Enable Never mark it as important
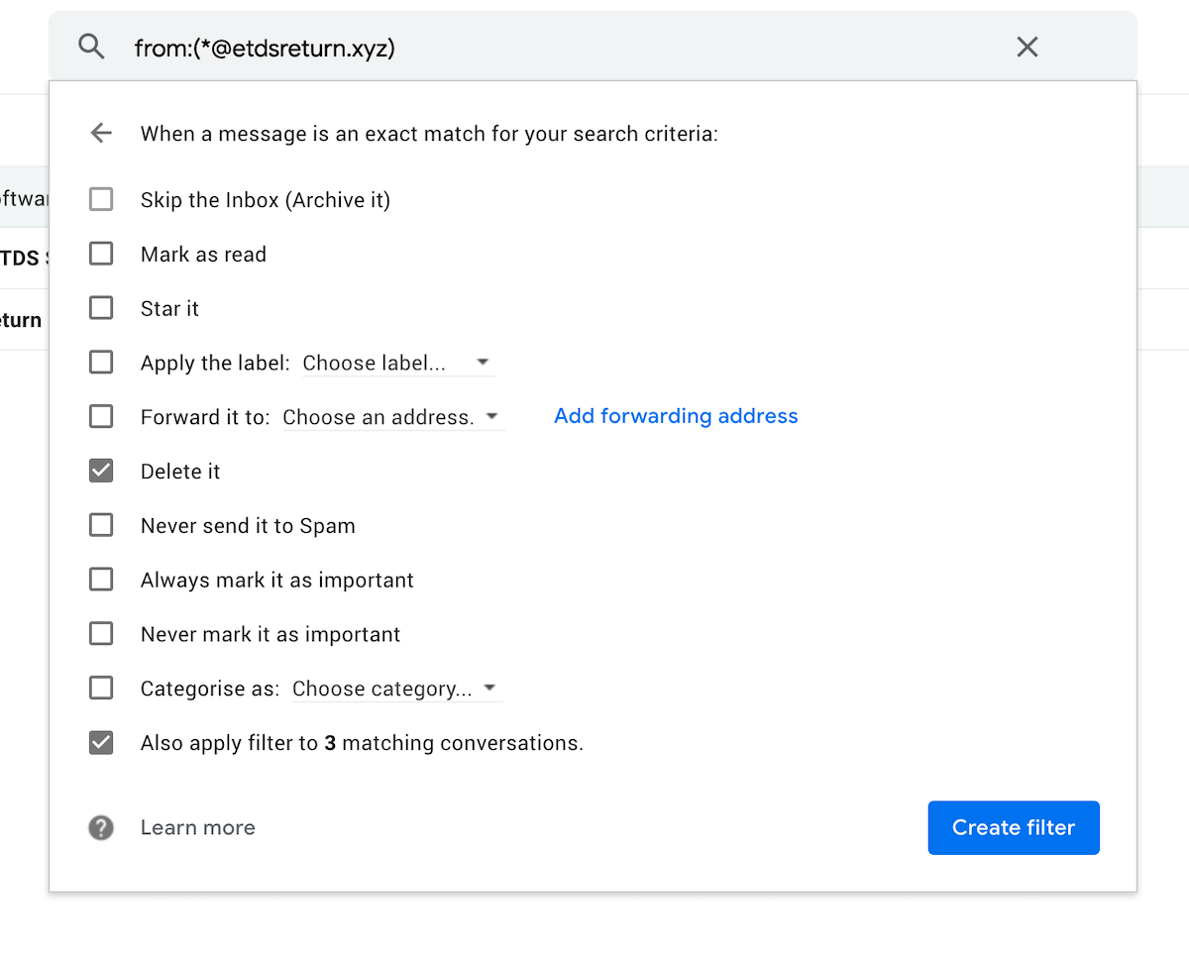The width and height of the screenshot is (1189, 956). pos(101,633)
